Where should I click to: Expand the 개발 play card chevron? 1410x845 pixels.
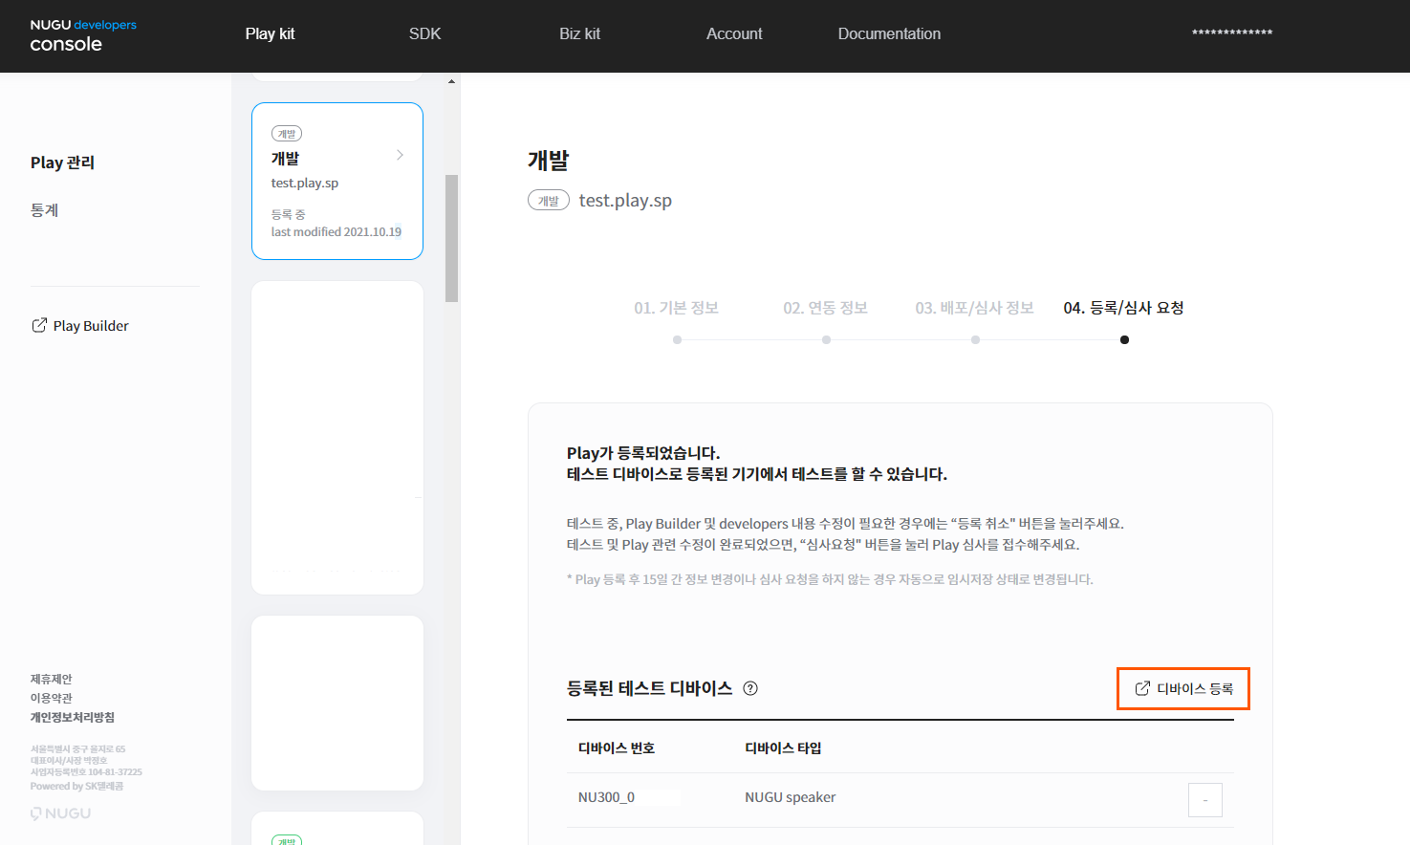tap(400, 155)
